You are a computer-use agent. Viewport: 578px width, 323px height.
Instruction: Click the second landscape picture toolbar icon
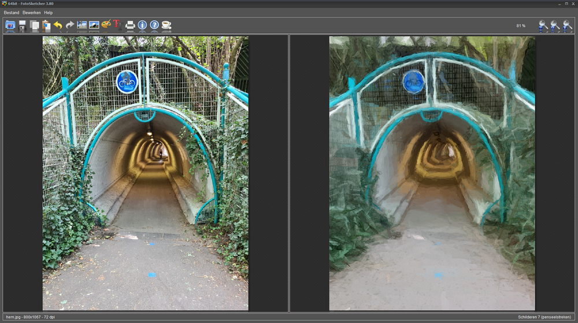[x=94, y=25]
